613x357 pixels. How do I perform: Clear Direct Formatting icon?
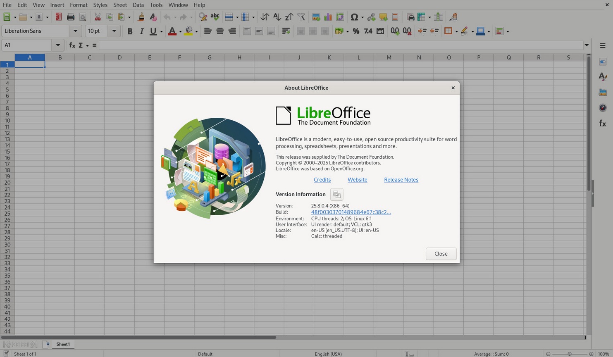153,17
